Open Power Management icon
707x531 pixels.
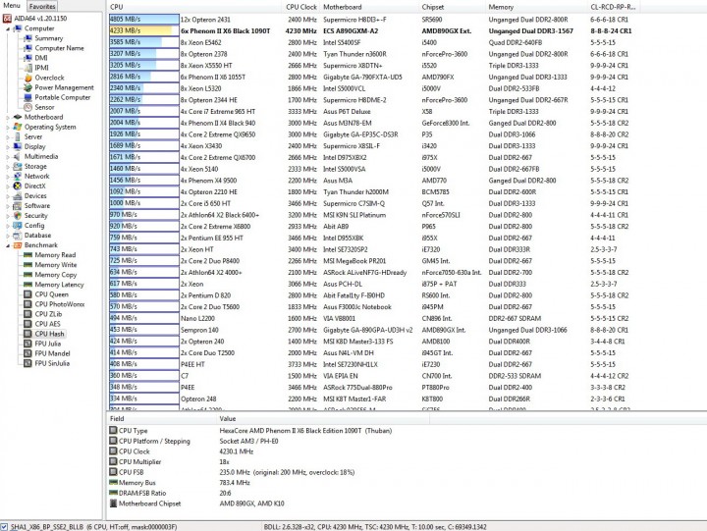[27, 87]
